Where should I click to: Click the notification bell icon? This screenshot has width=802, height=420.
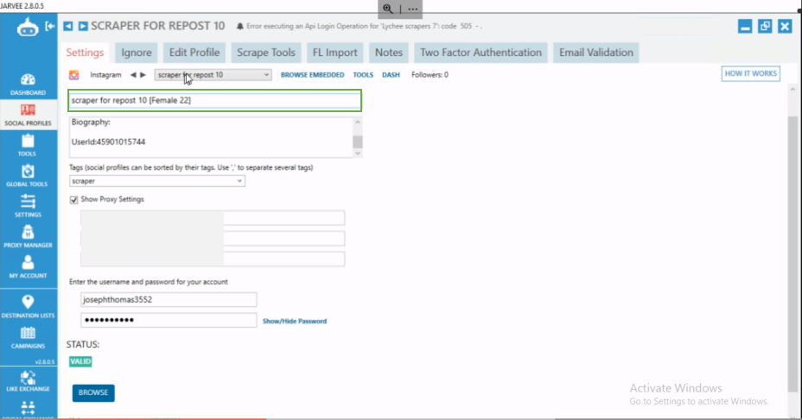pyautogui.click(x=240, y=26)
